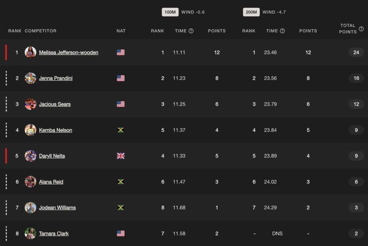Select the 100M event tab
This screenshot has width=368, height=246.
170,12
